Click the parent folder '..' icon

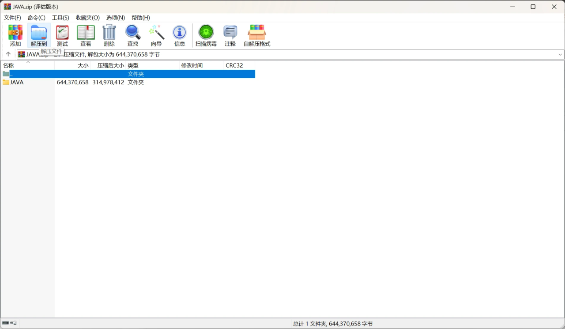(x=6, y=74)
